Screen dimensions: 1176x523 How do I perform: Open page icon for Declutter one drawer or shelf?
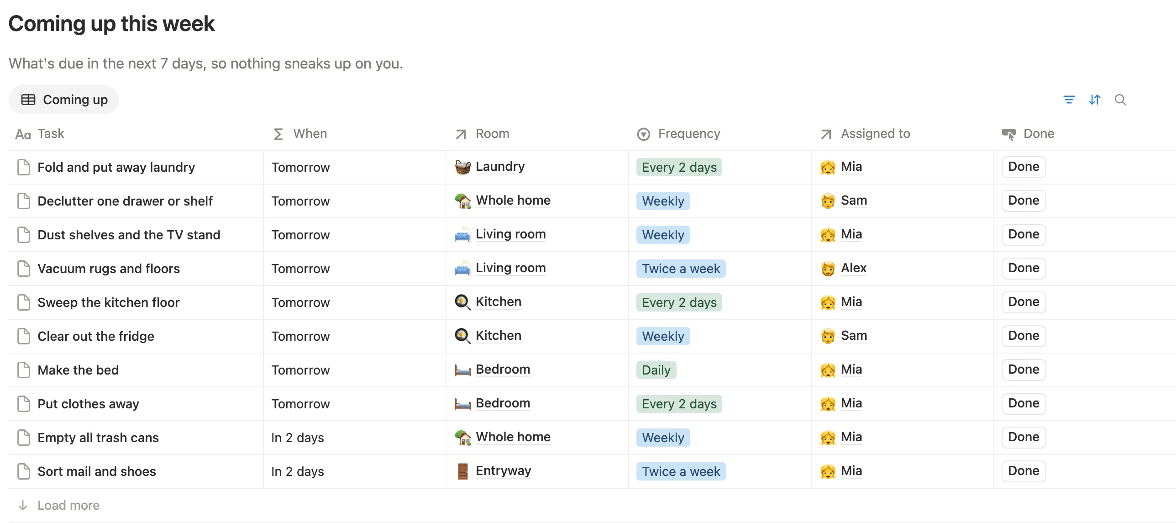pyautogui.click(x=24, y=201)
